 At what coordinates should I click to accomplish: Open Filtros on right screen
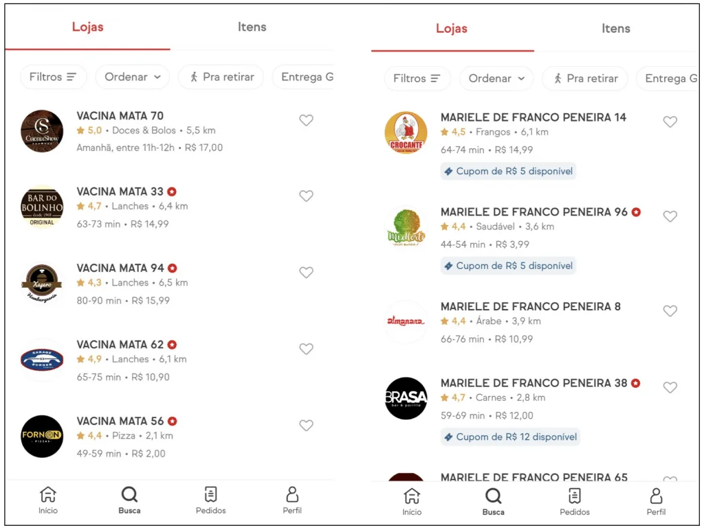click(417, 78)
